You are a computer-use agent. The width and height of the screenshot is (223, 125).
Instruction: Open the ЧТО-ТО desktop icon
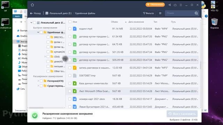point(215,6)
